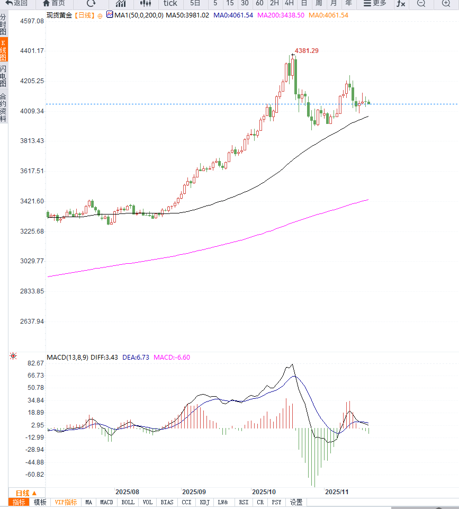The image size is (459, 509).
Task: Click the refresh icon in top toolbar
Action: pyautogui.click(x=91, y=3)
